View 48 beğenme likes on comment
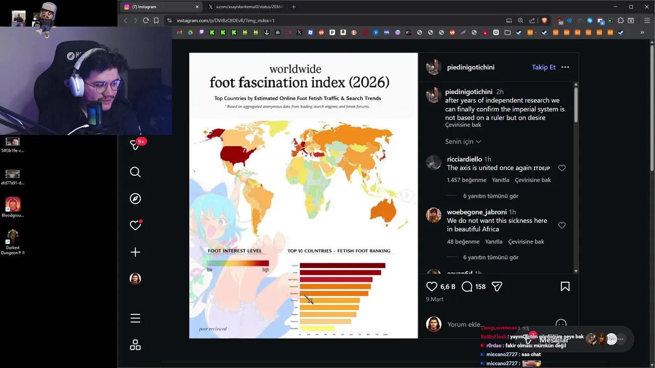The width and height of the screenshot is (655, 368). pos(463,241)
